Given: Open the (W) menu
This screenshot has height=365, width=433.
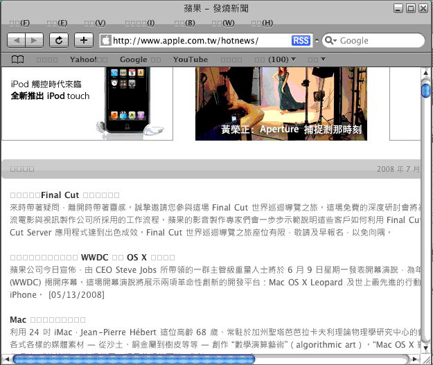Looking at the screenshot, I should click(223, 23).
